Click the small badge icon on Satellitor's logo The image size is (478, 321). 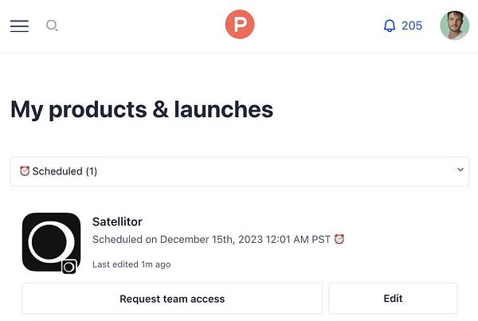point(69,267)
